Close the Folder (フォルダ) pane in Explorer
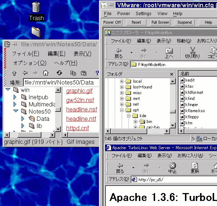 tap(172, 74)
